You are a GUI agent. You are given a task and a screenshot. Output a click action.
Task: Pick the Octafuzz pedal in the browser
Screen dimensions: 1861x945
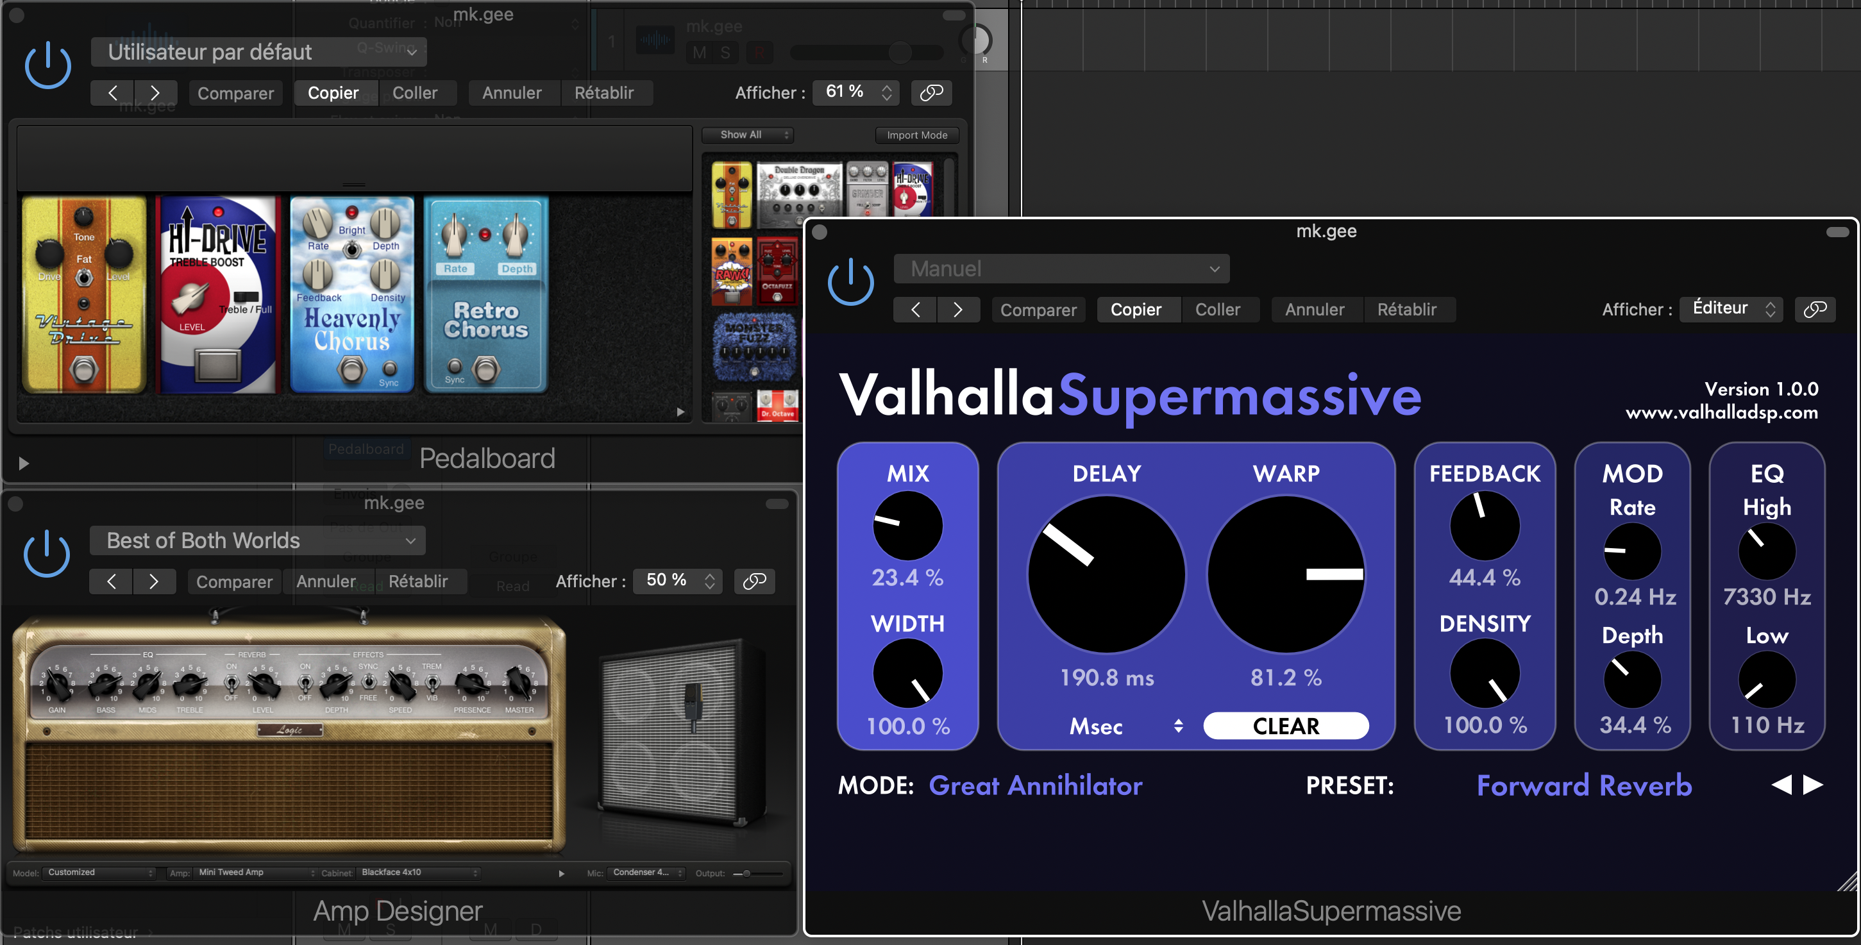coord(777,272)
